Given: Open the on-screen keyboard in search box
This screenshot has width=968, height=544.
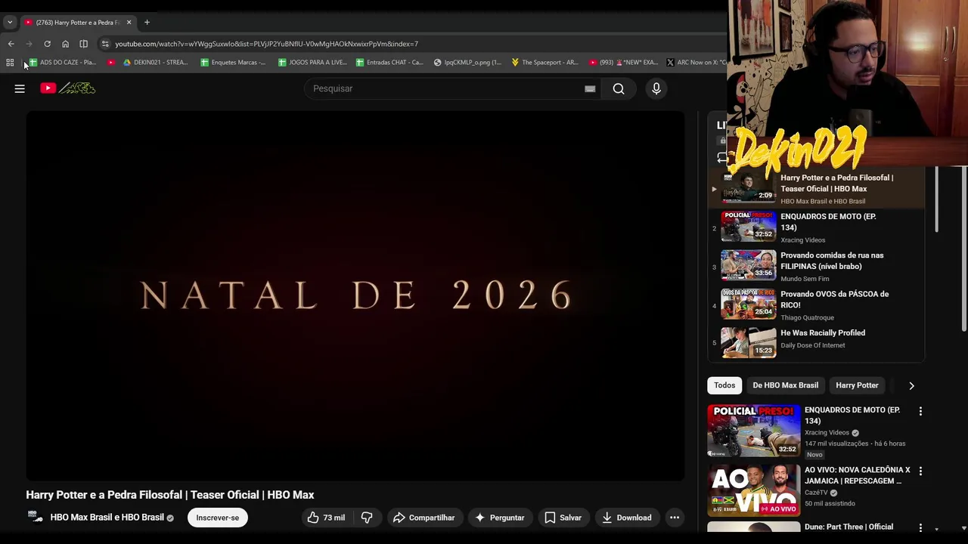Looking at the screenshot, I should pos(590,88).
